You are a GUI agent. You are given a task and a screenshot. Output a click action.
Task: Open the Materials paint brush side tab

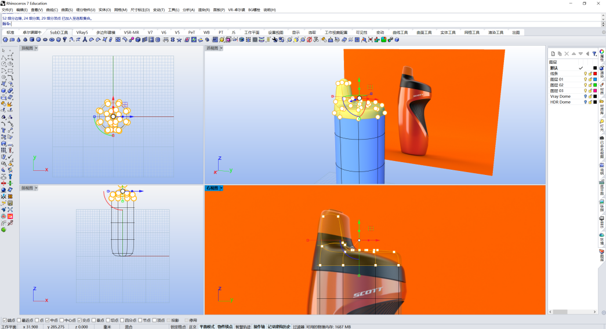click(602, 89)
